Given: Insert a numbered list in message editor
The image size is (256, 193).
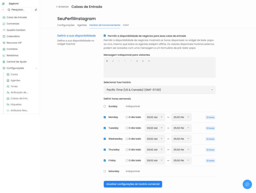Looking at the screenshot, I should pos(143,61).
